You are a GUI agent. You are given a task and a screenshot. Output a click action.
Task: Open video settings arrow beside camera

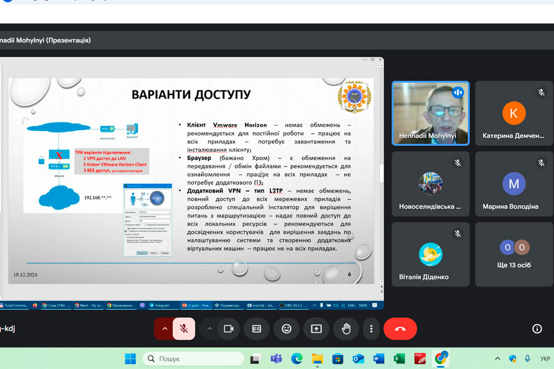pyautogui.click(x=209, y=329)
